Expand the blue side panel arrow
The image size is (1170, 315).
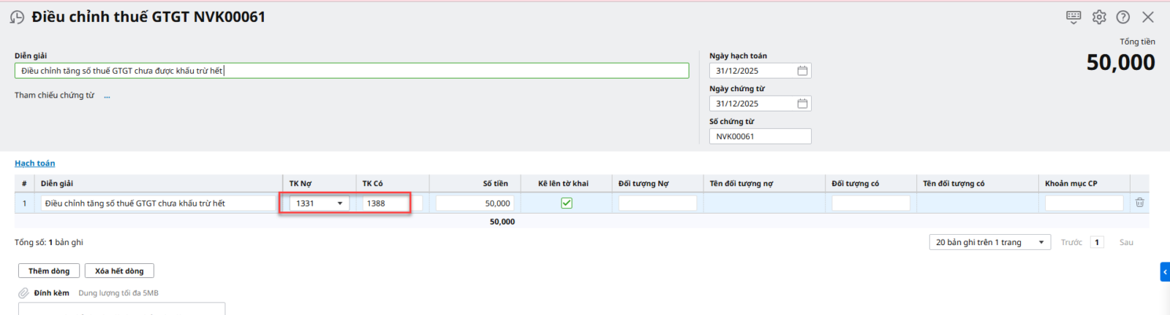point(1165,272)
